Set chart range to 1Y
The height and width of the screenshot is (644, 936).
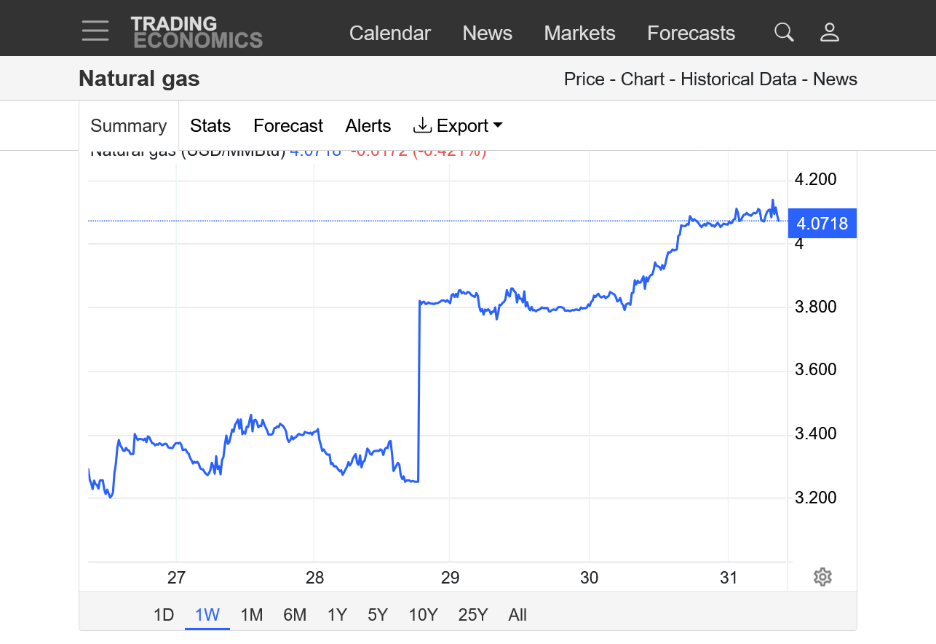337,615
